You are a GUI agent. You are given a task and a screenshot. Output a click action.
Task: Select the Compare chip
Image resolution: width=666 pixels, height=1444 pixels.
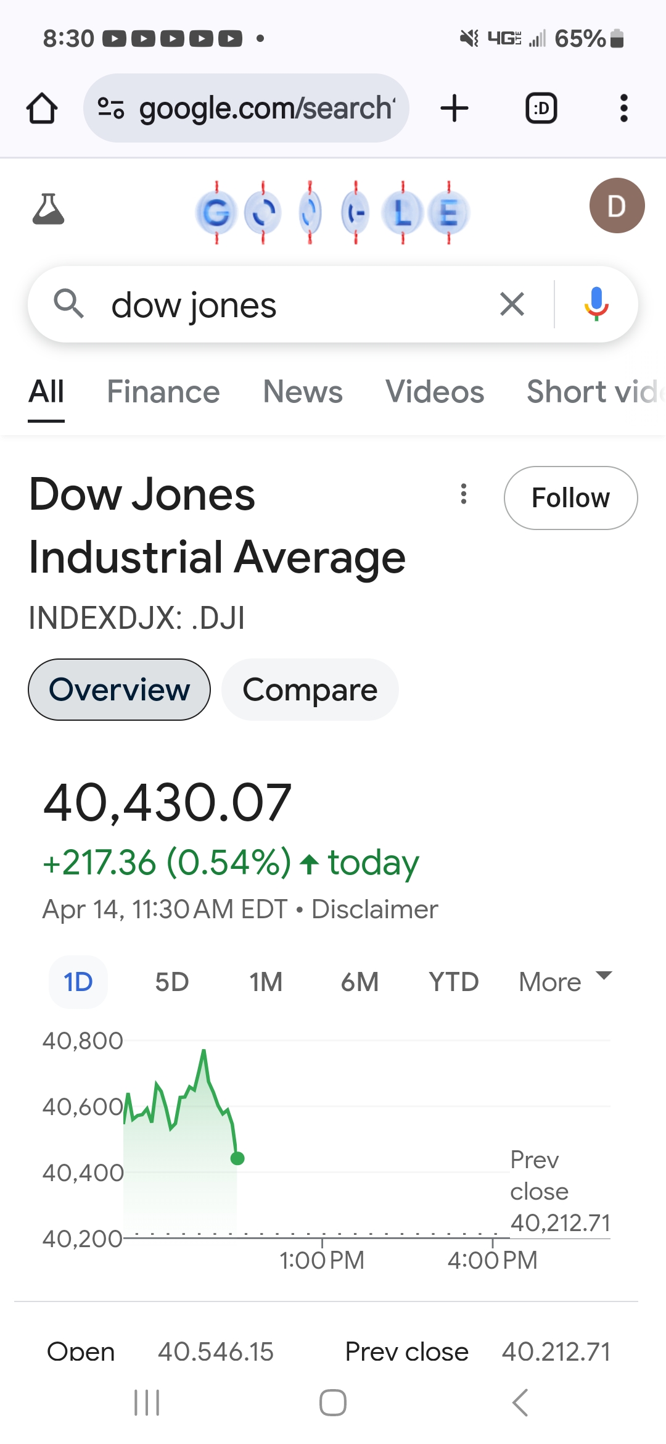coord(310,689)
